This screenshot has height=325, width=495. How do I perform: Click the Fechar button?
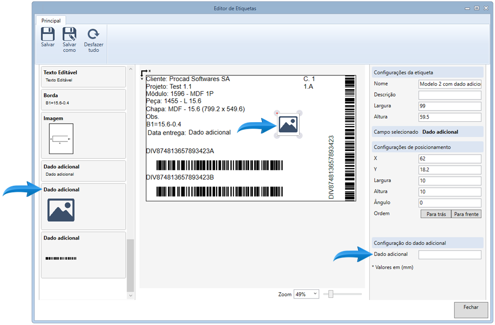tap(471, 310)
